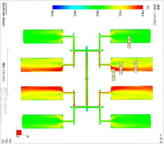
Task: Close the result view with X icon
Action: pyautogui.click(x=161, y=142)
